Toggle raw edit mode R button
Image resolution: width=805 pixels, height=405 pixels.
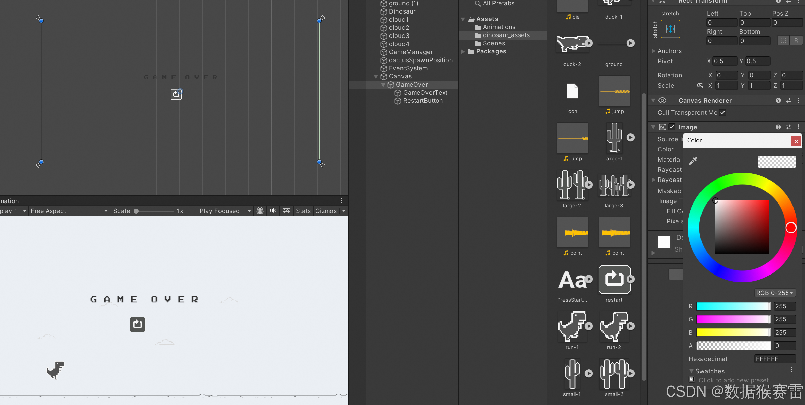pos(796,40)
